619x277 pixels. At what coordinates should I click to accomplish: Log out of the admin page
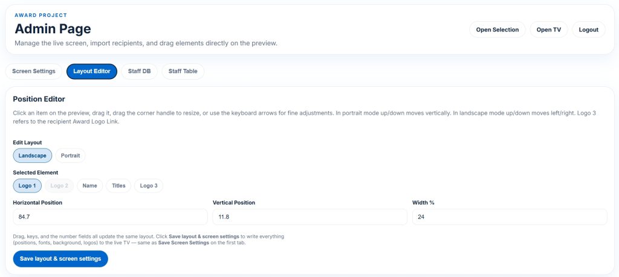point(588,30)
